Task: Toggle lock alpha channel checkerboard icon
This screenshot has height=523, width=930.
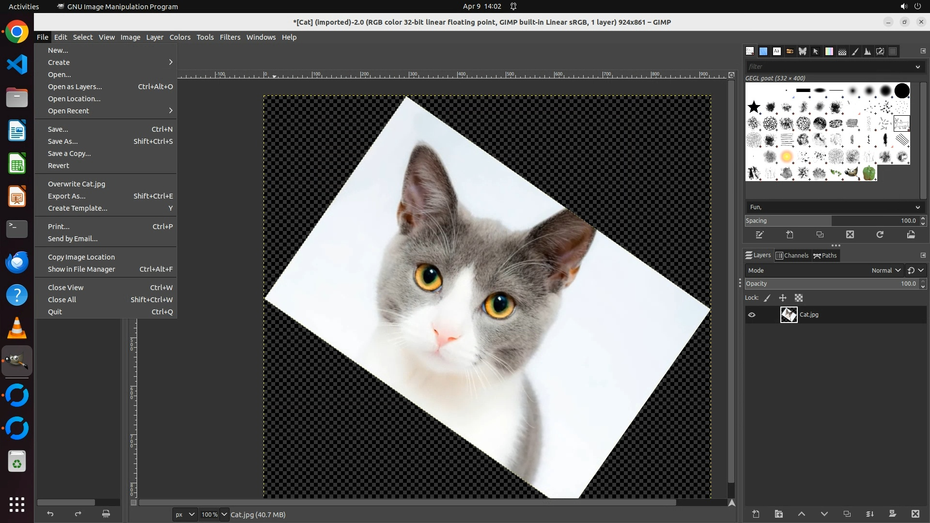Action: pos(799,298)
